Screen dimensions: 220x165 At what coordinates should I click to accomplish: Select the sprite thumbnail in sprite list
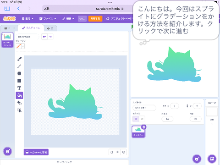(x=138, y=132)
